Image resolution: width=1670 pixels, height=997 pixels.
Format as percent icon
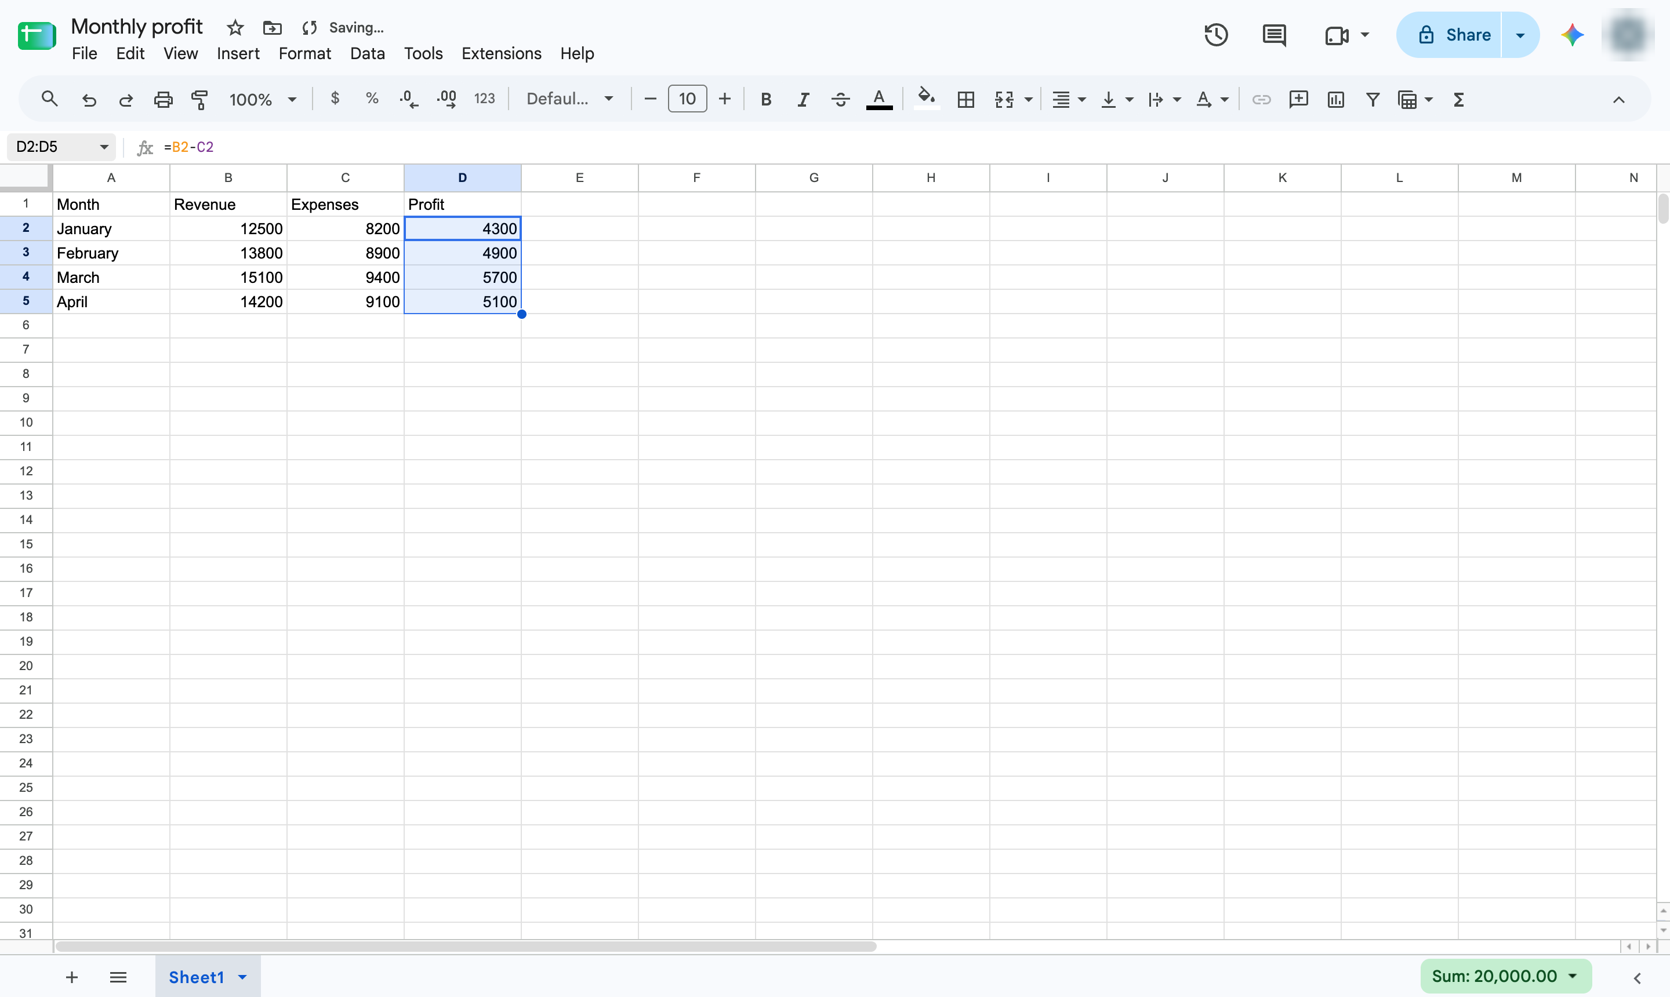[372, 99]
